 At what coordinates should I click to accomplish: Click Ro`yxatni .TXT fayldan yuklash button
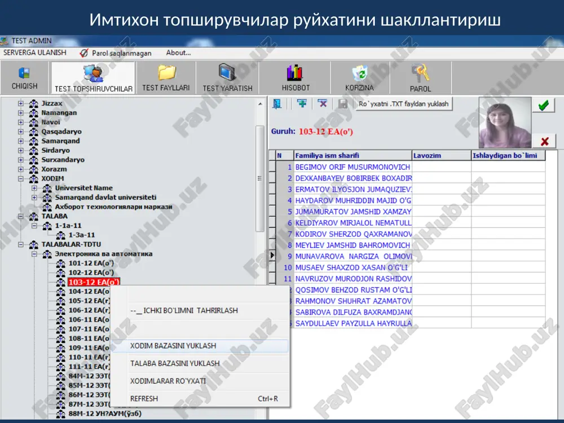point(404,104)
